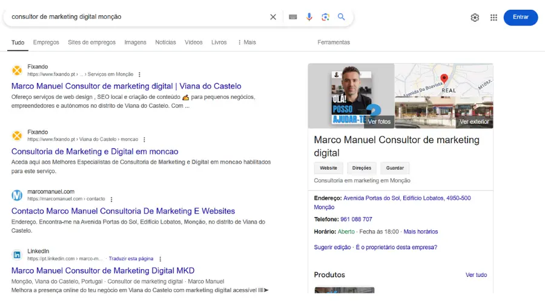Open Marco Manuel Consultor de Marketing Digital MKD
The image size is (545, 303).
(103, 270)
